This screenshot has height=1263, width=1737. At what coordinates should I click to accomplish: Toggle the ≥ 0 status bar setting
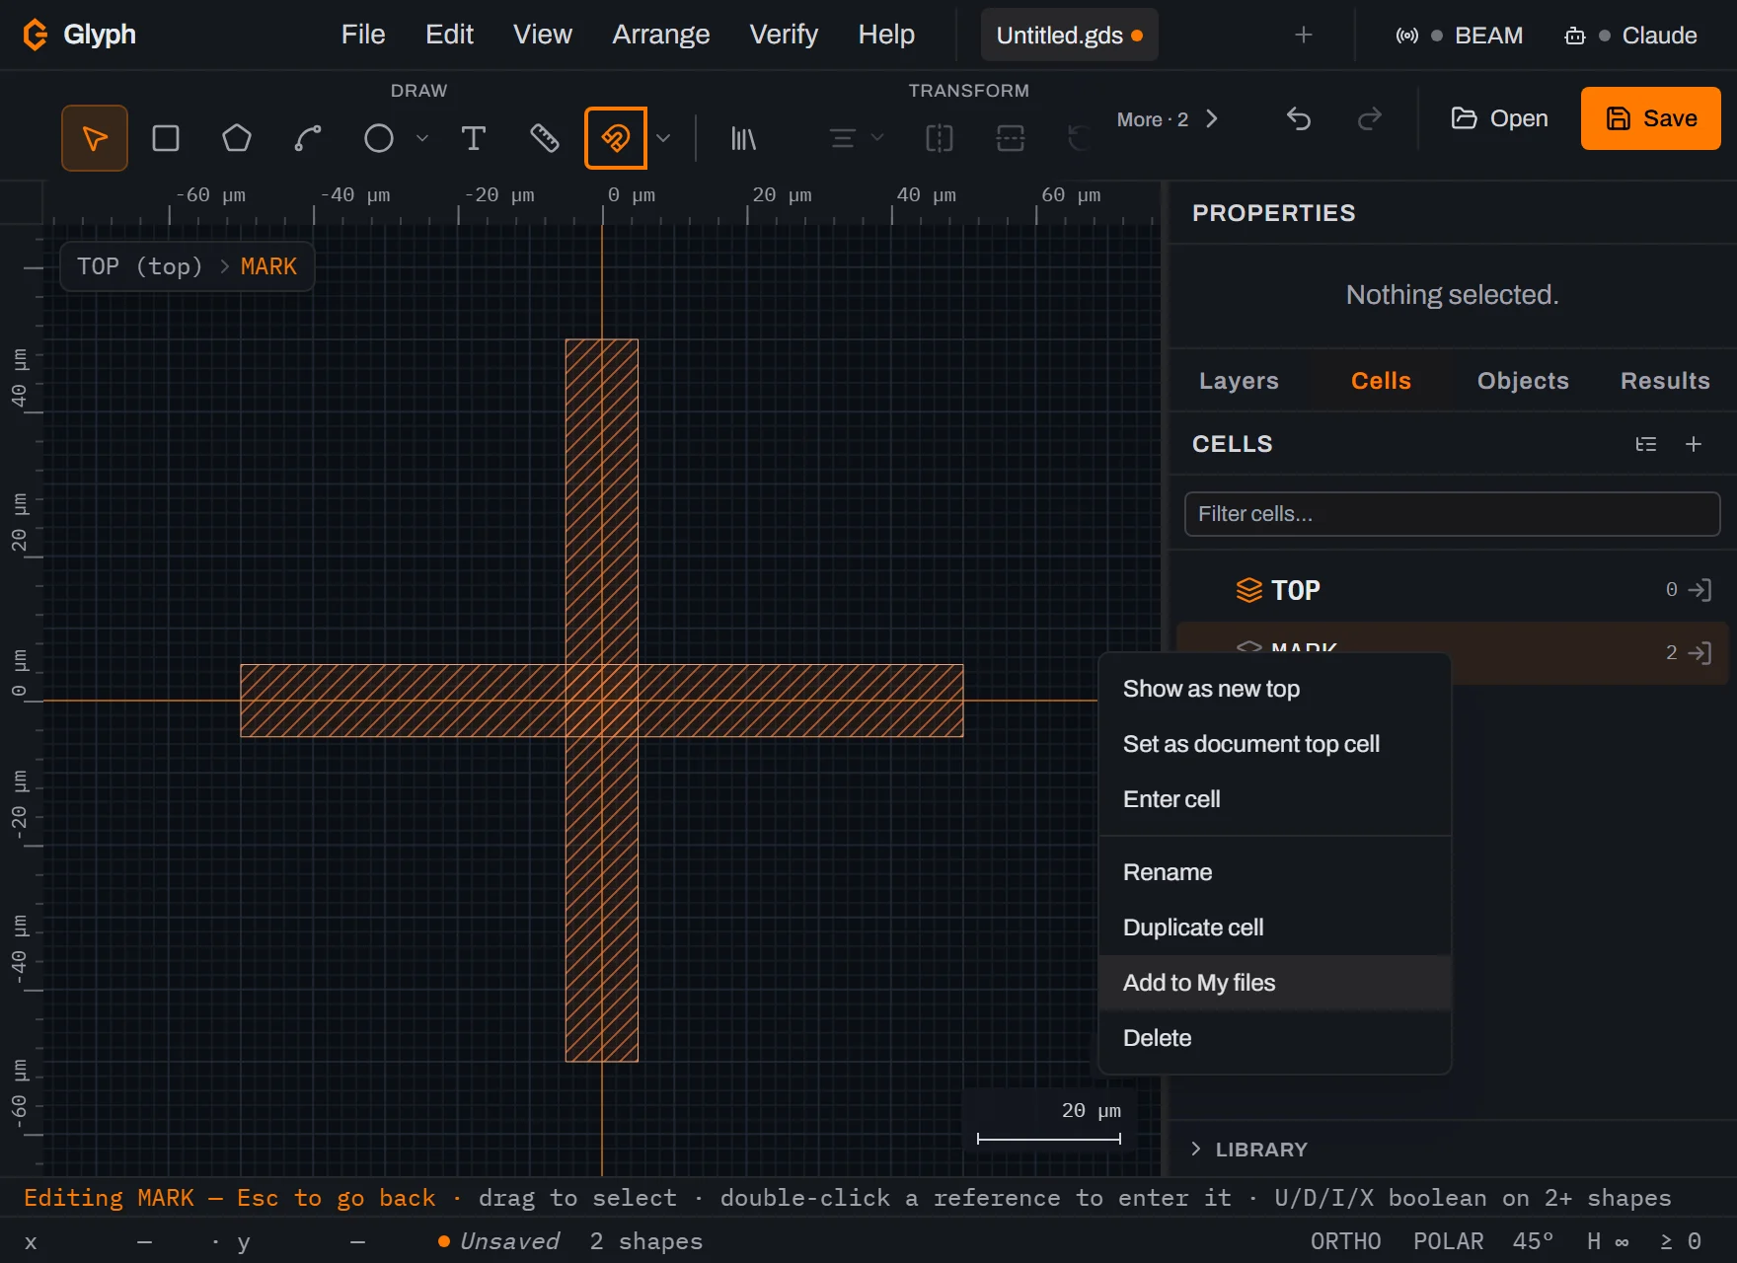(1681, 1241)
